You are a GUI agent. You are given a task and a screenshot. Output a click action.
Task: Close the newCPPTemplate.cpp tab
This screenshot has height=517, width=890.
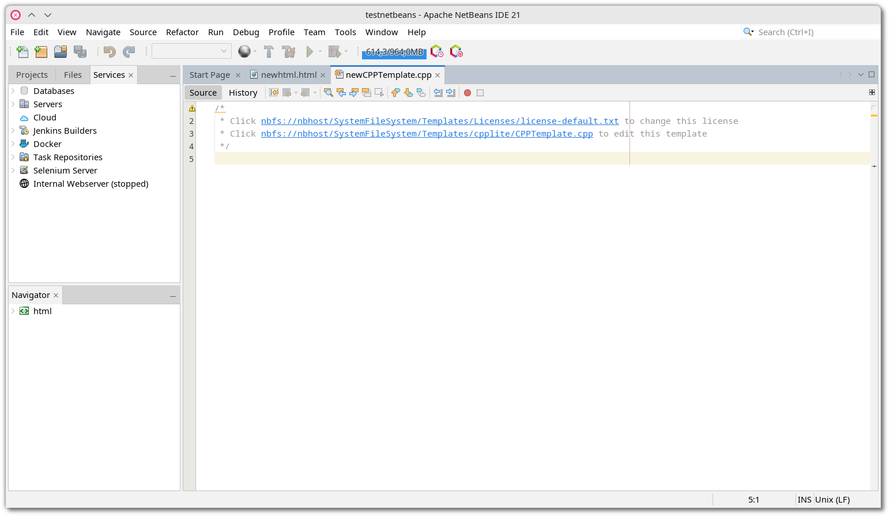[438, 75]
